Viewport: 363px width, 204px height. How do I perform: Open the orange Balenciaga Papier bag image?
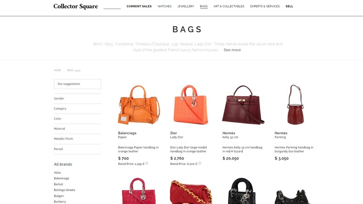(139, 105)
